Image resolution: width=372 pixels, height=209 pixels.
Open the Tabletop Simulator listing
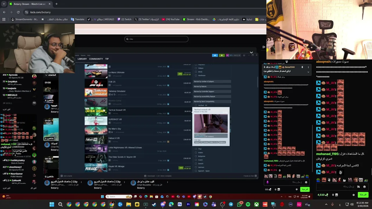coord(138,92)
